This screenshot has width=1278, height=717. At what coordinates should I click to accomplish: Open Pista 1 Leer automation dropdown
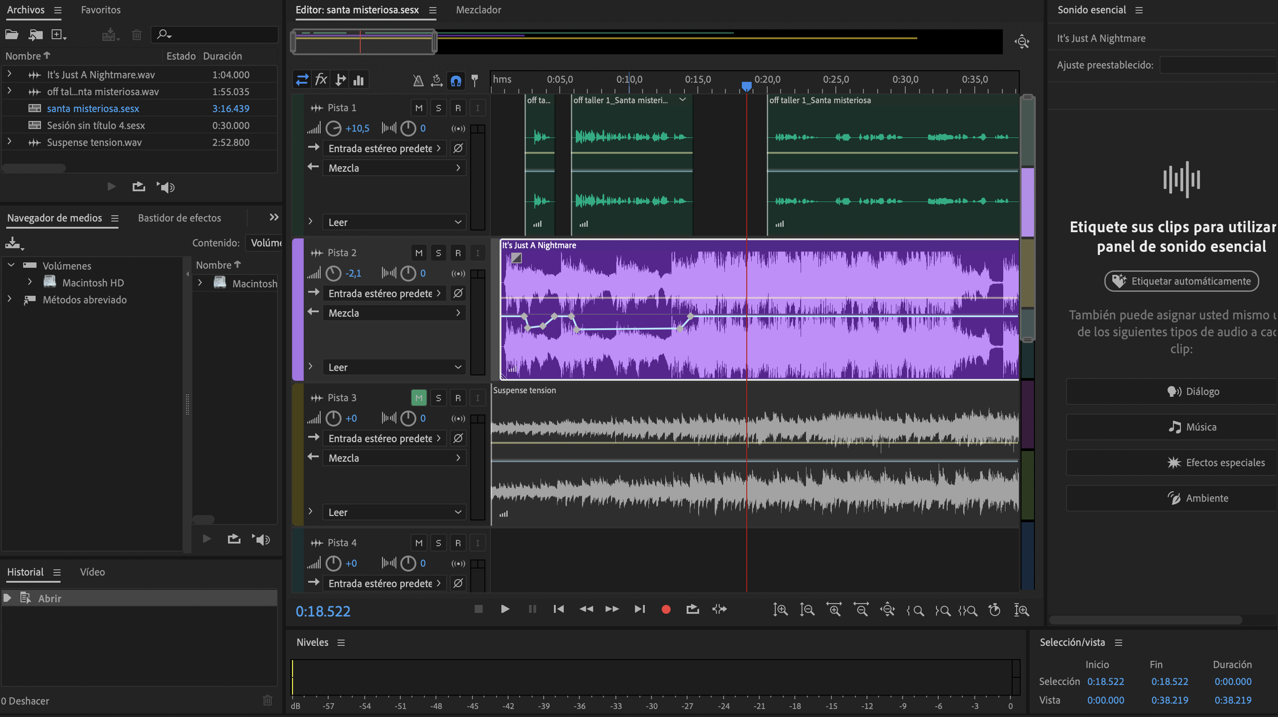394,222
